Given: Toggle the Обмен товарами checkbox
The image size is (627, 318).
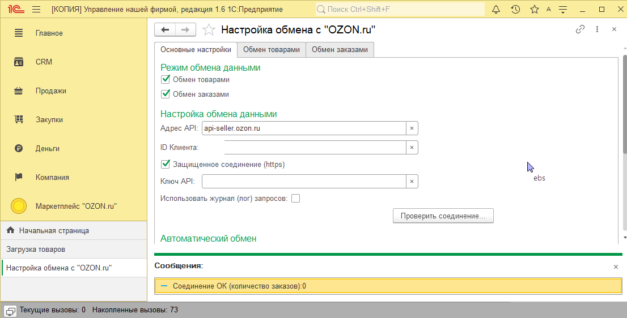Looking at the screenshot, I should (165, 79).
